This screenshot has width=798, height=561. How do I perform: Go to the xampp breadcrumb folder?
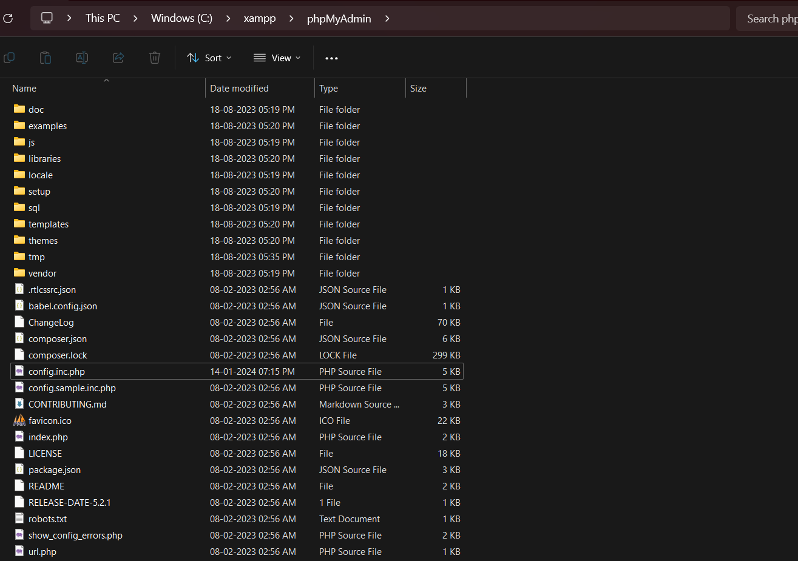260,19
